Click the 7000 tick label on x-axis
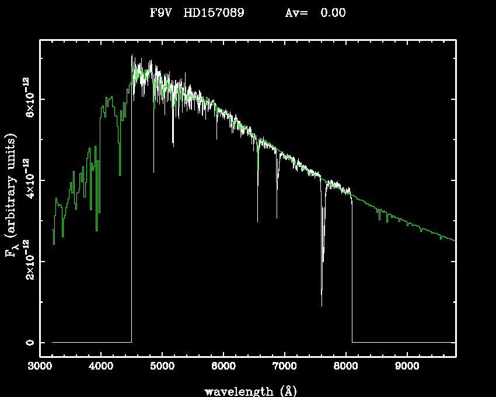Image resolution: width=496 pixels, height=397 pixels. (x=284, y=367)
